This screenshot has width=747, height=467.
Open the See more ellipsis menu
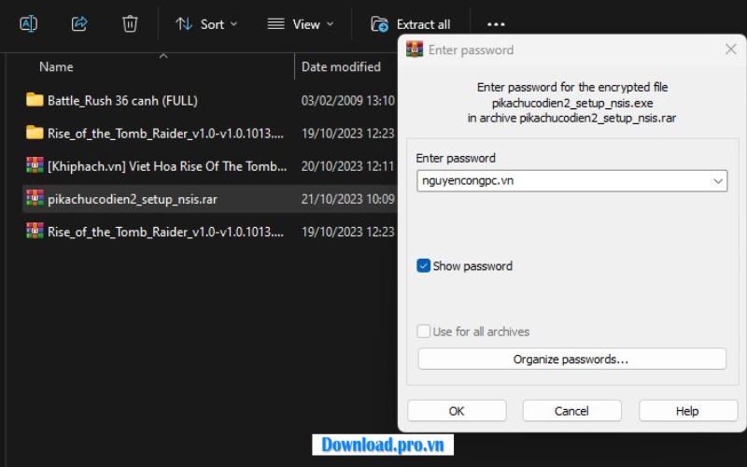(496, 23)
